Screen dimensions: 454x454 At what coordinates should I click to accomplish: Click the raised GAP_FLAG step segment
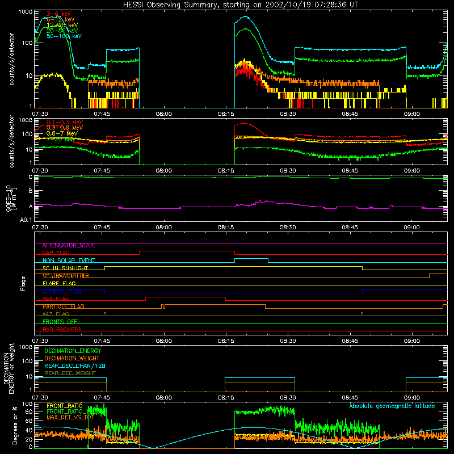point(187,251)
